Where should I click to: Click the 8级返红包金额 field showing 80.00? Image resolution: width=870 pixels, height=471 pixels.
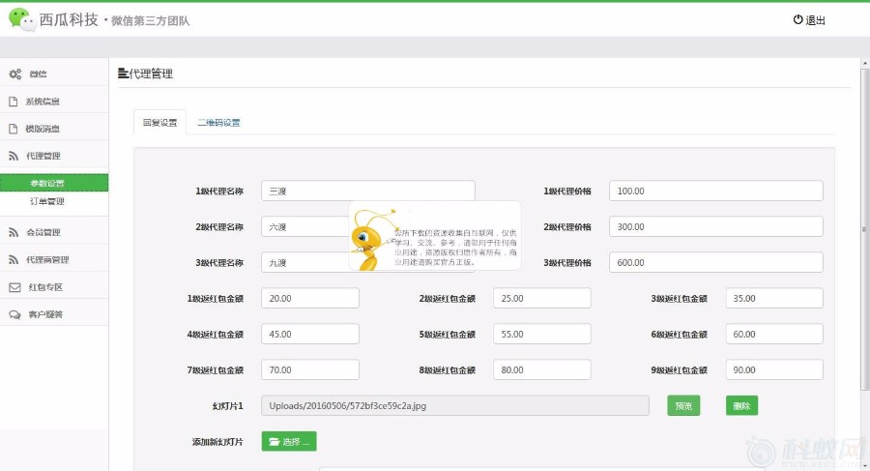(x=542, y=369)
